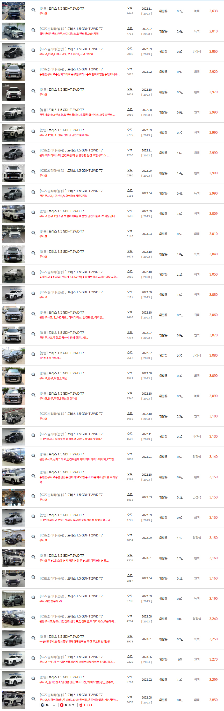Click the price 2,638

pos(213,11)
